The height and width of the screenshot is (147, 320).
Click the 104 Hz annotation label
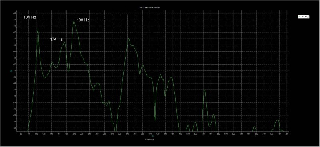(x=30, y=17)
